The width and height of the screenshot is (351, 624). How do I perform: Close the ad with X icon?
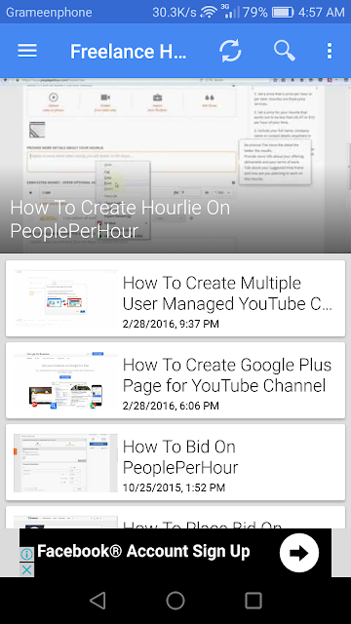[26, 569]
